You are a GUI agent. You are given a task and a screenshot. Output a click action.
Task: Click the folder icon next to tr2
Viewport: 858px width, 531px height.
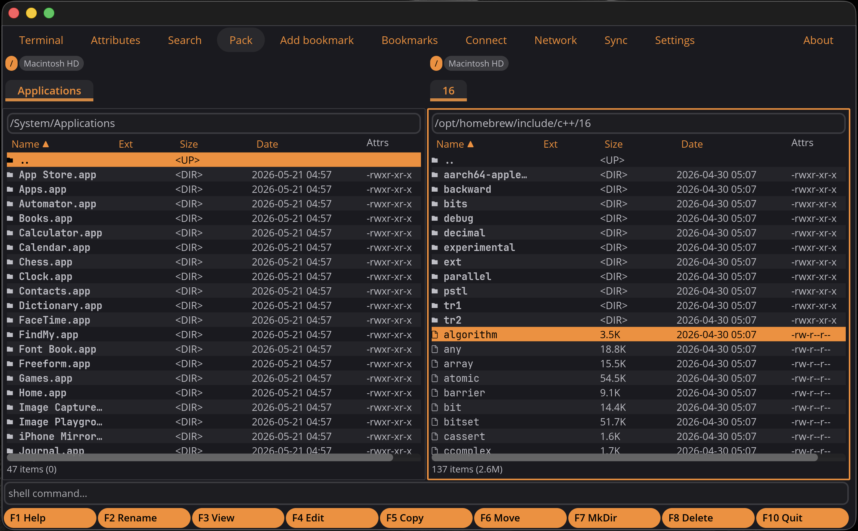(435, 320)
